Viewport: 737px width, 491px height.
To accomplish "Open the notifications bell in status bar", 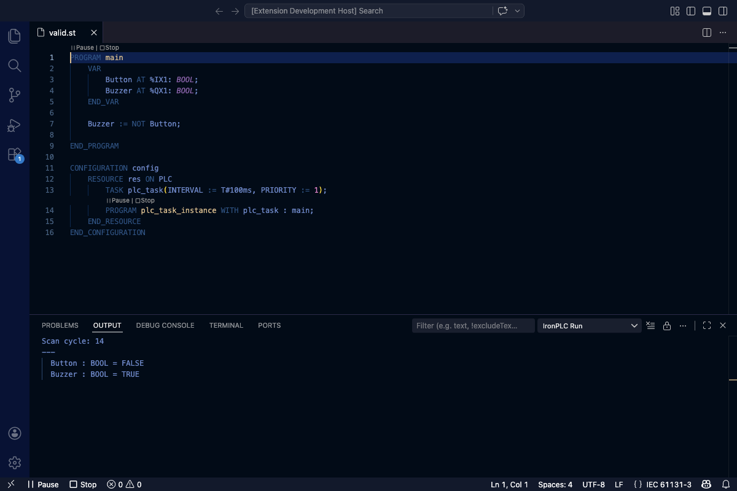I will coord(725,484).
